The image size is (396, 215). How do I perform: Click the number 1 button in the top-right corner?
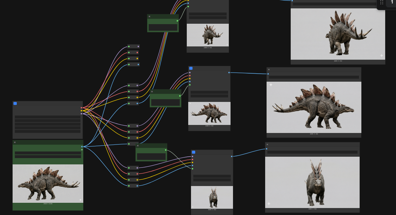pyautogui.click(x=392, y=2)
